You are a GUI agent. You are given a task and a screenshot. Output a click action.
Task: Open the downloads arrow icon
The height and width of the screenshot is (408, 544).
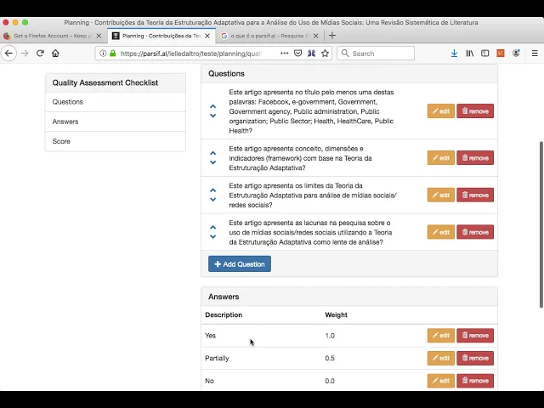[x=454, y=53]
